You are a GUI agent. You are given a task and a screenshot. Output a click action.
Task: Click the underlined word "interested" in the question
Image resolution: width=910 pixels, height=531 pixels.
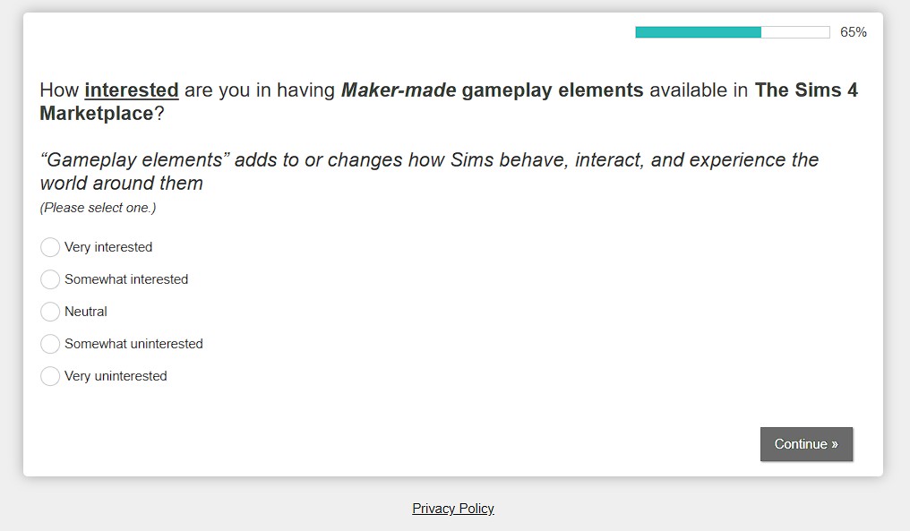[132, 90]
